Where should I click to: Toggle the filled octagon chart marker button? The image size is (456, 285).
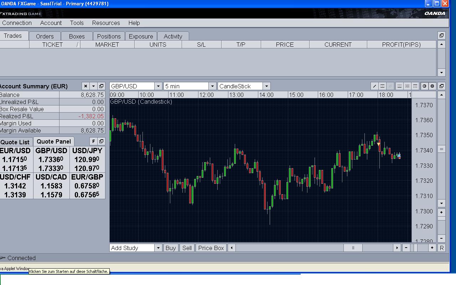(x=432, y=86)
